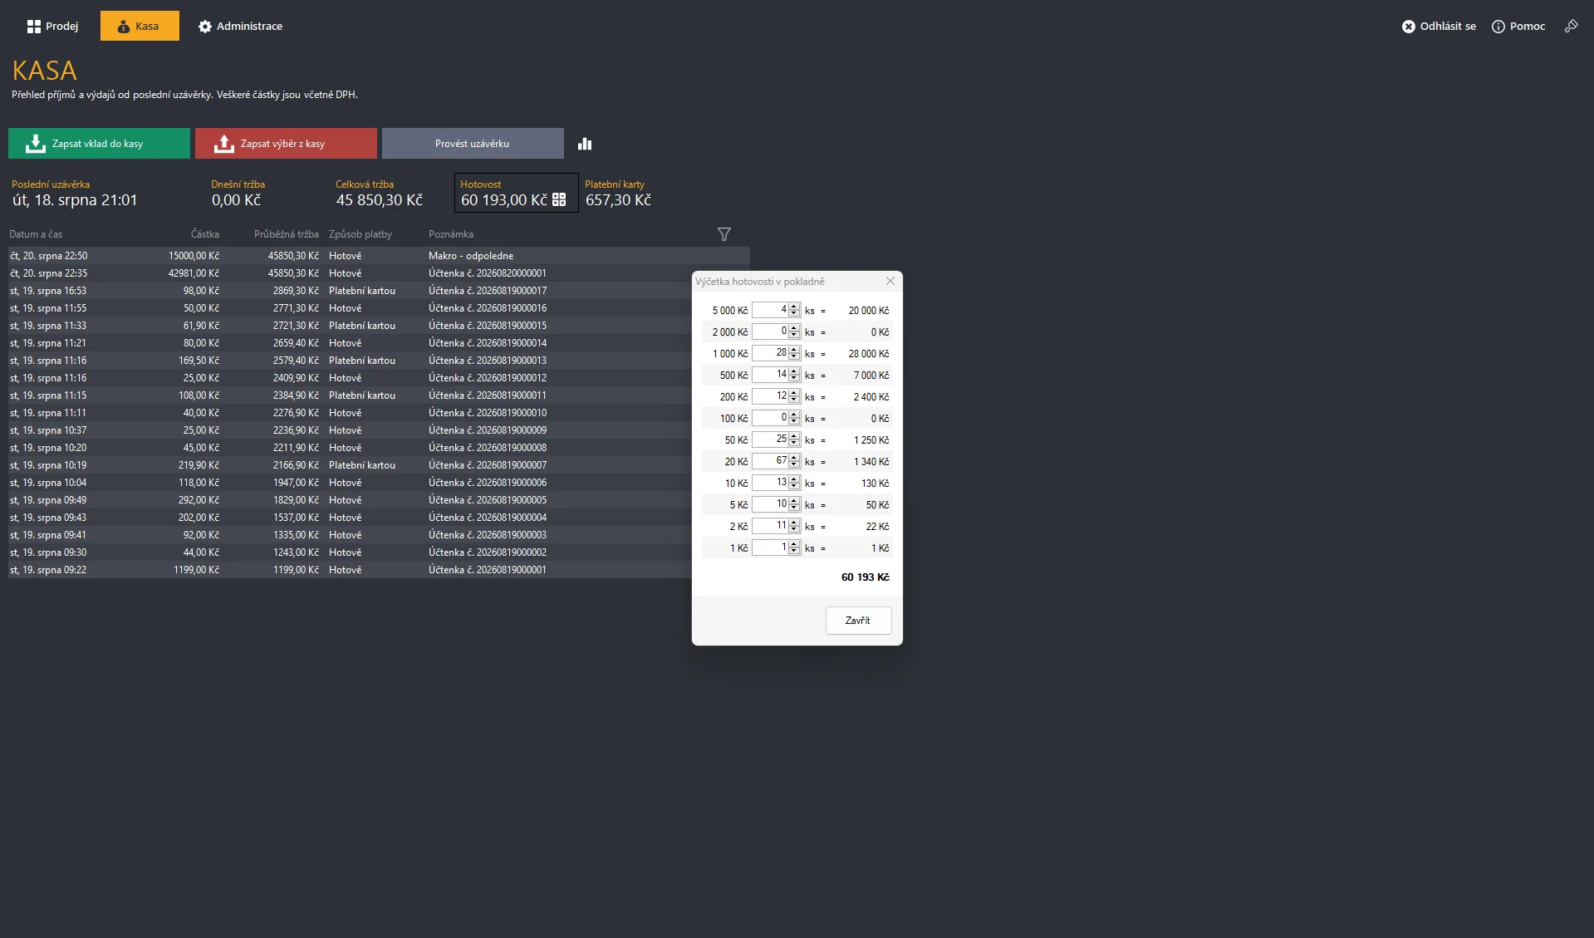Increase the 200 Kč piece count
Screen dimensions: 1594x938
tap(794, 393)
